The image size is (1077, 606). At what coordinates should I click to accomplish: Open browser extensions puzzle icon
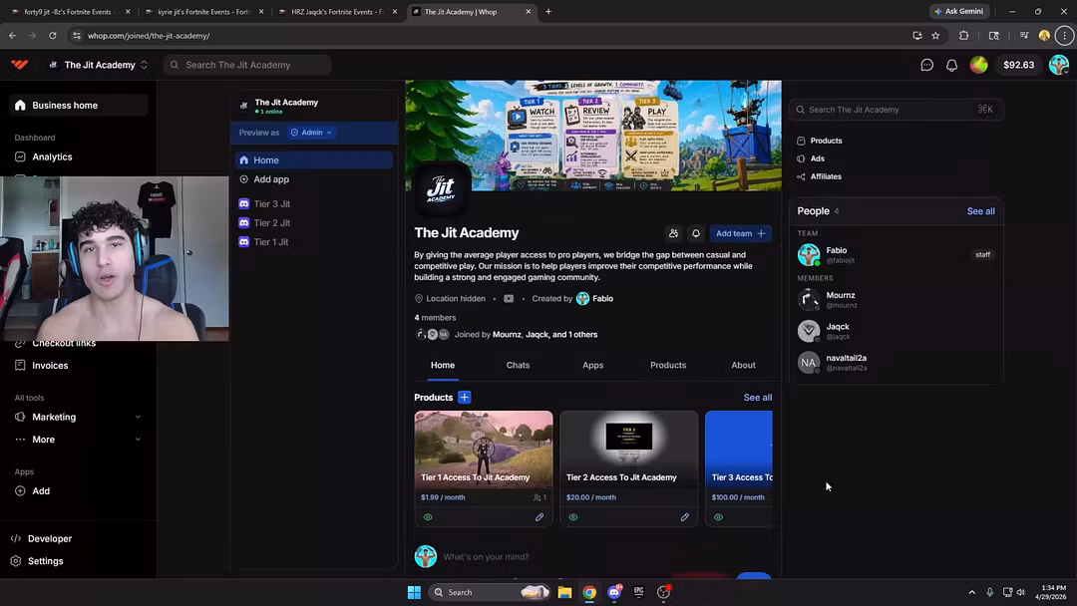click(x=963, y=36)
